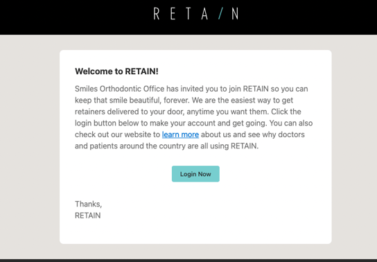Viewport: 377px width, 262px height.
Task: Click the teal slash in the logo
Action: pyautogui.click(x=220, y=14)
